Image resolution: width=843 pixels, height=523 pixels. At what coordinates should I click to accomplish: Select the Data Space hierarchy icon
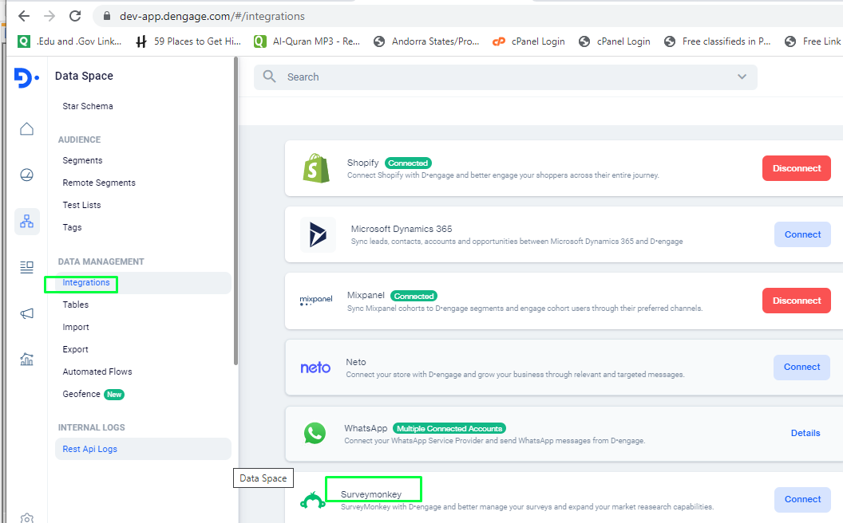(x=27, y=221)
